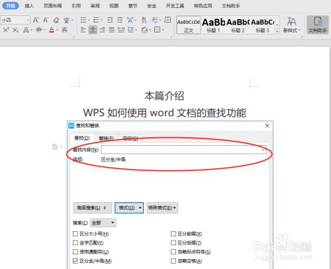The height and width of the screenshot is (269, 331).
Task: Decrease paragraph indent
Action: click(110, 20)
